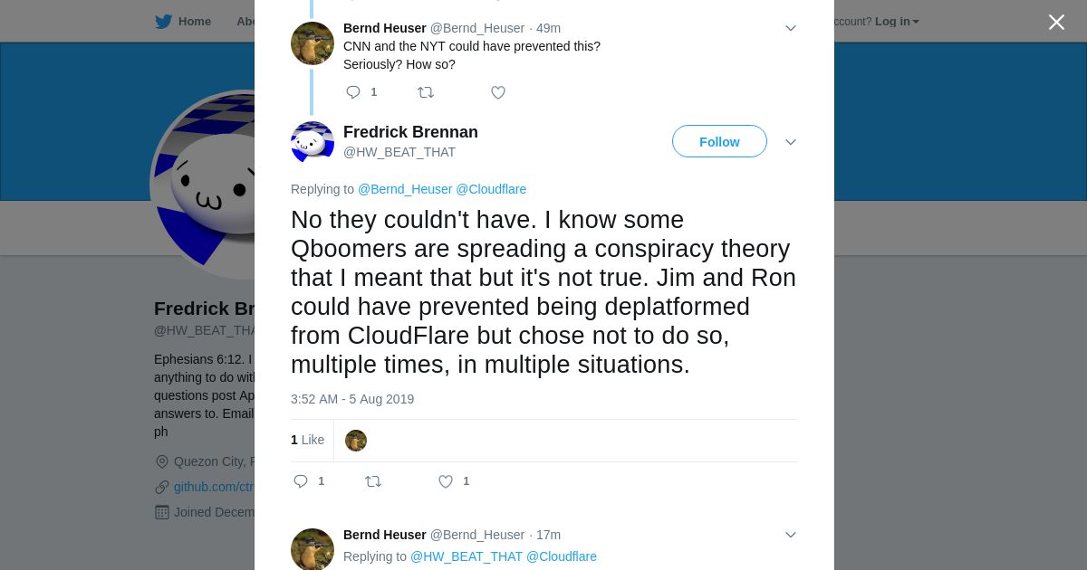This screenshot has width=1087, height=570.
Task: View liker's avatar next to 1 Like
Action: pyautogui.click(x=356, y=441)
